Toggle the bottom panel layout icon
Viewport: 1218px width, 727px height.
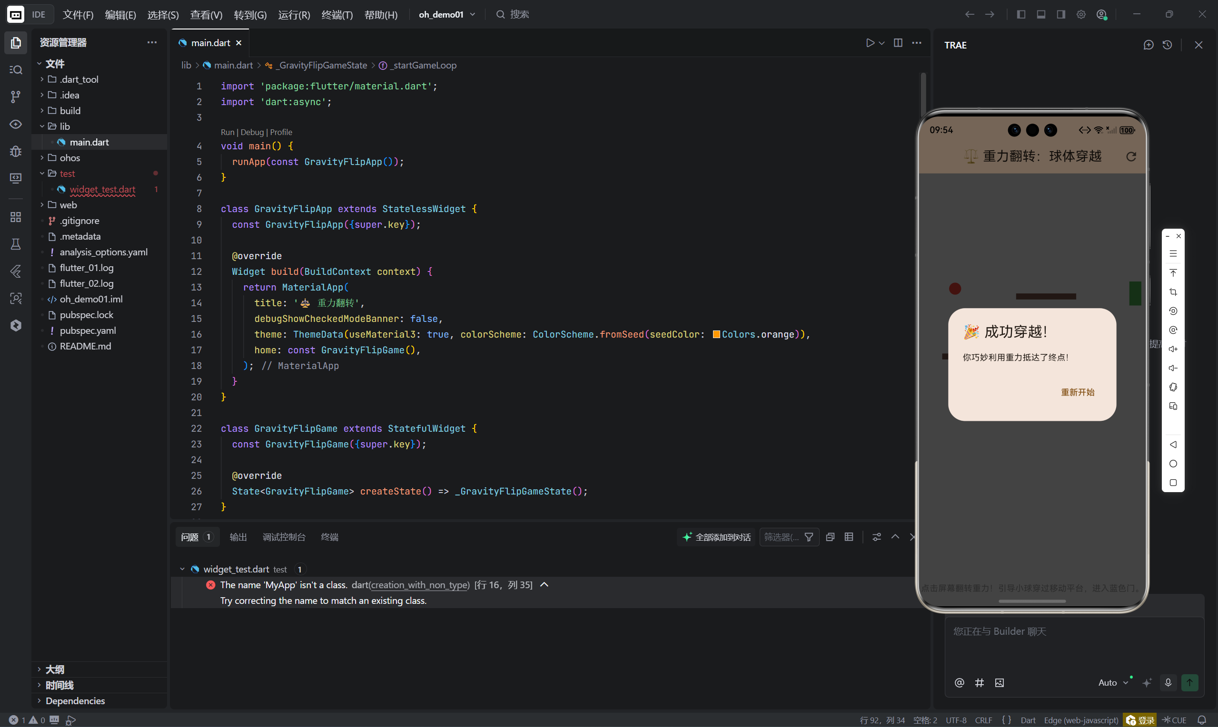1041,14
